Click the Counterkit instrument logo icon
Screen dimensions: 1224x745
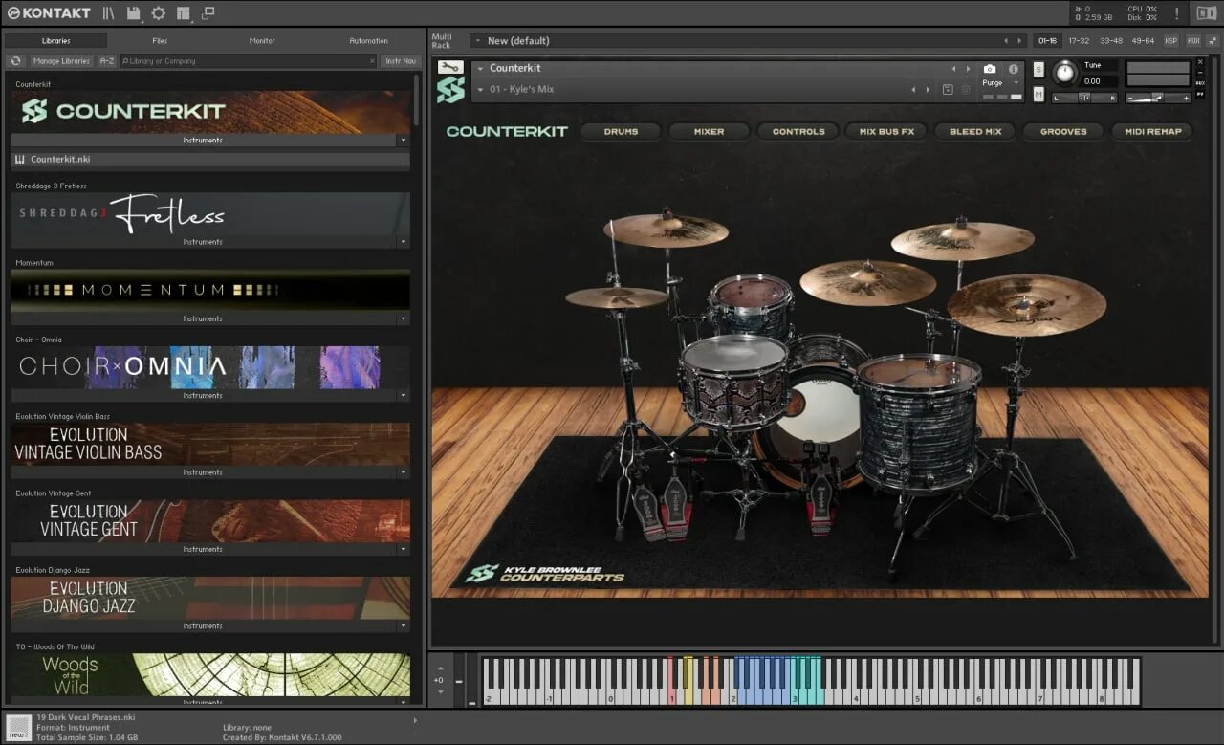click(450, 90)
